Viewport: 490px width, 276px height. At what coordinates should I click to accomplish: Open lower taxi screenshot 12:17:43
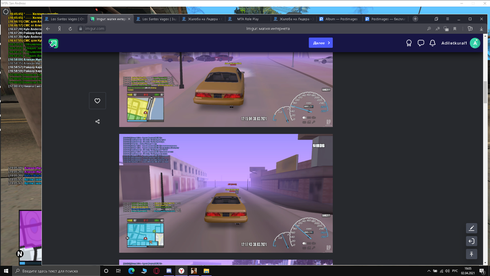[x=226, y=193]
